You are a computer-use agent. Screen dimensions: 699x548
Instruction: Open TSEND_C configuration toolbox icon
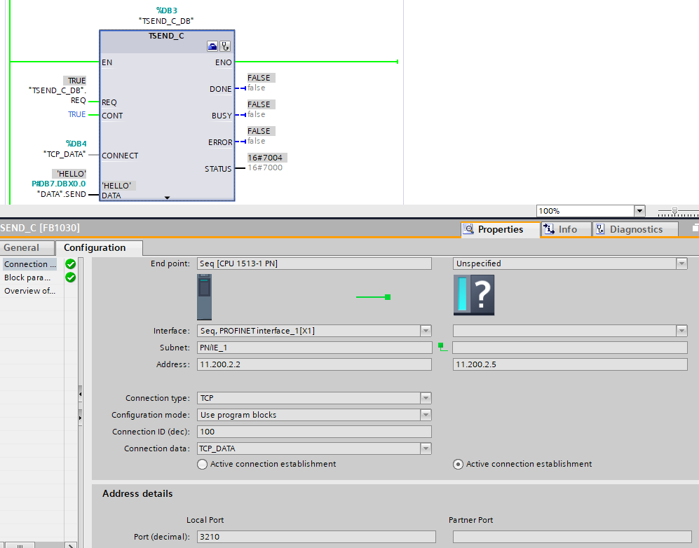click(212, 46)
